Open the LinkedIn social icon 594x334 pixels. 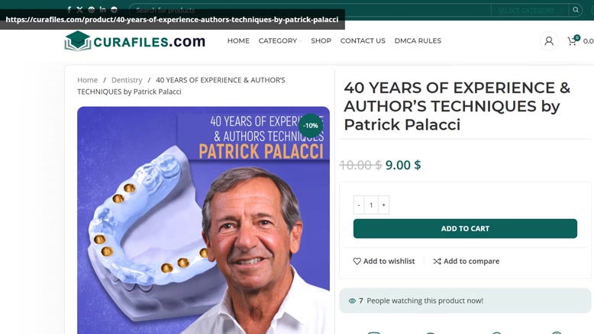(102, 9)
